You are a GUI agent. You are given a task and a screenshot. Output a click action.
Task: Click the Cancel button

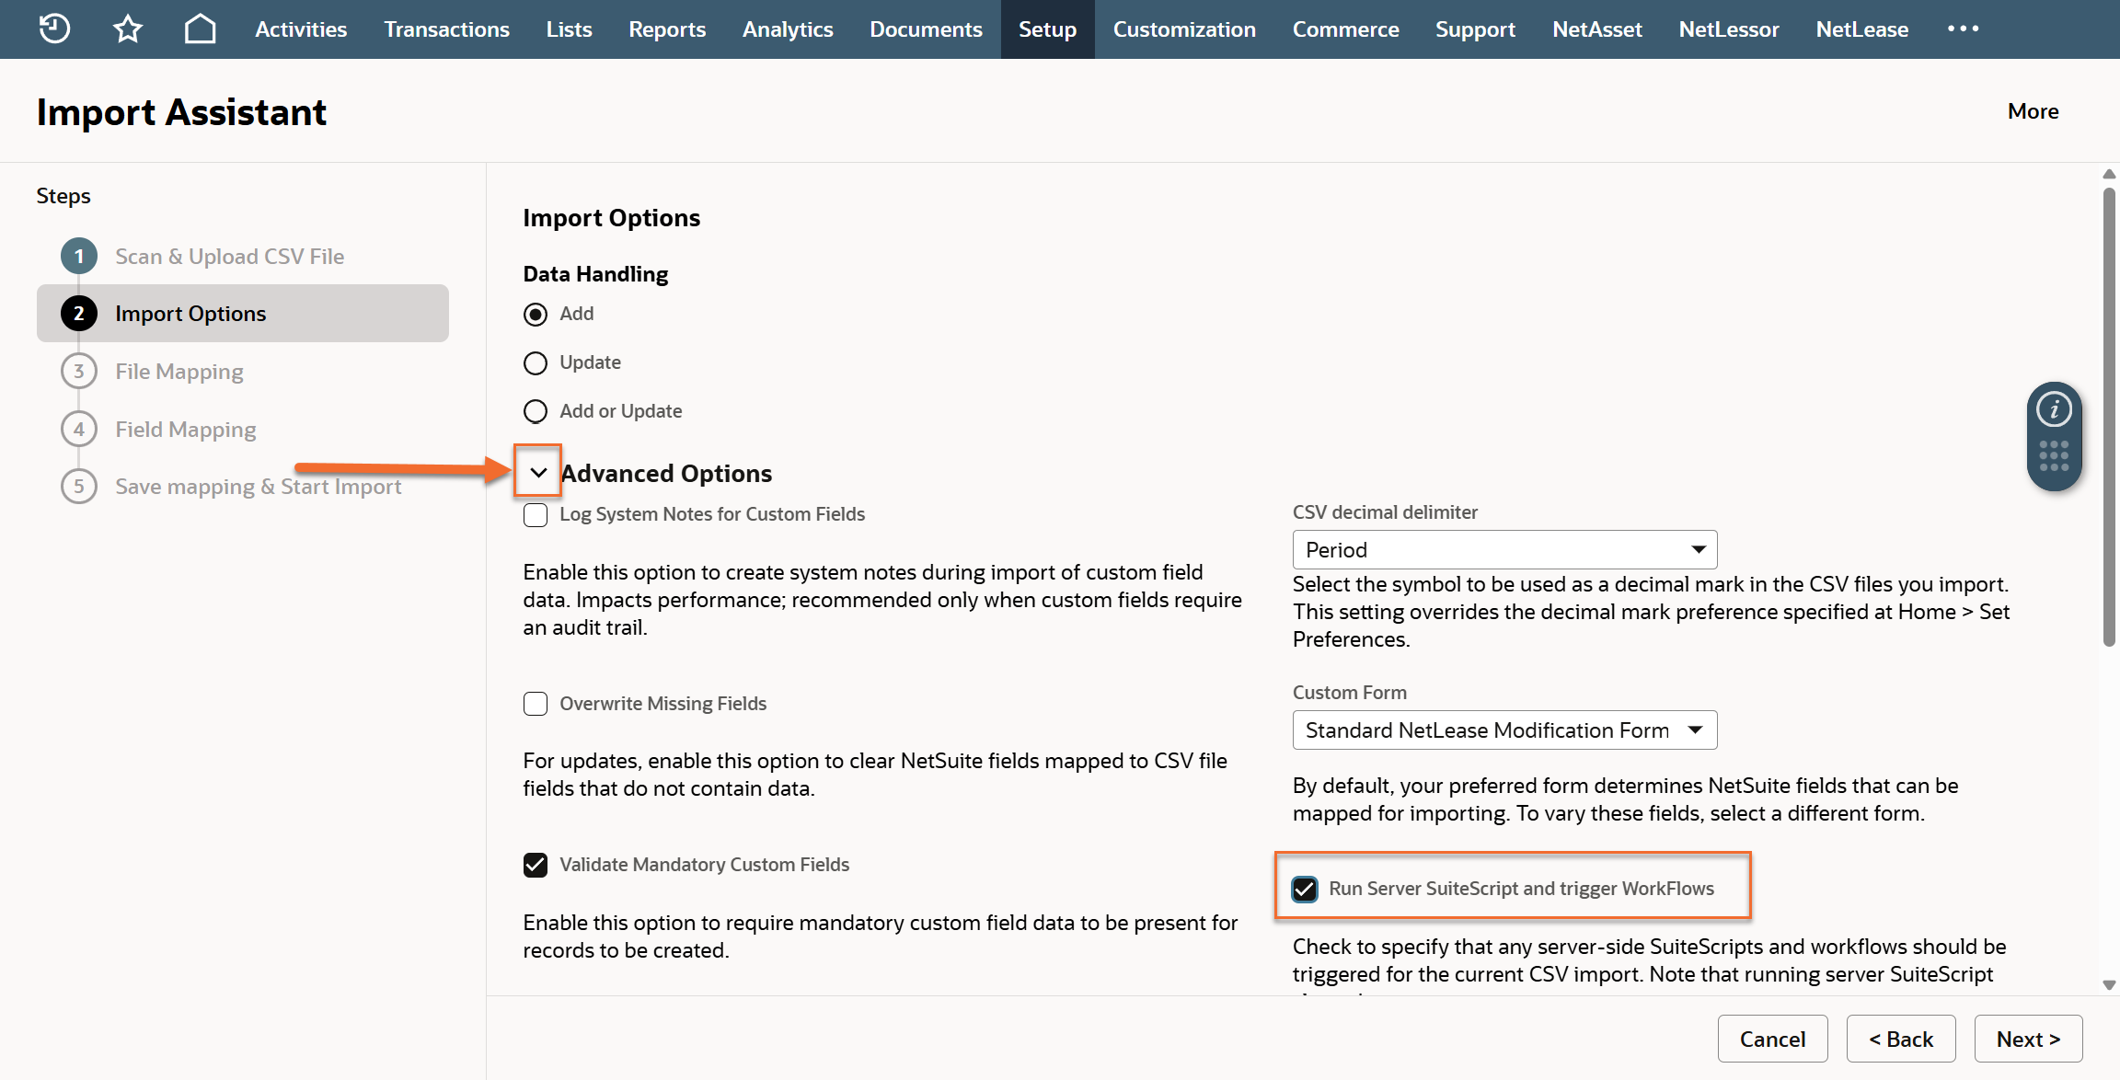(x=1772, y=1040)
